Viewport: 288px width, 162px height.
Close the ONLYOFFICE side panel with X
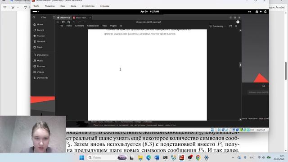240,31
